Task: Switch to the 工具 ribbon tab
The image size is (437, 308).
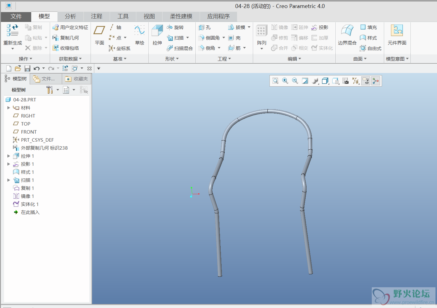Action: point(123,16)
